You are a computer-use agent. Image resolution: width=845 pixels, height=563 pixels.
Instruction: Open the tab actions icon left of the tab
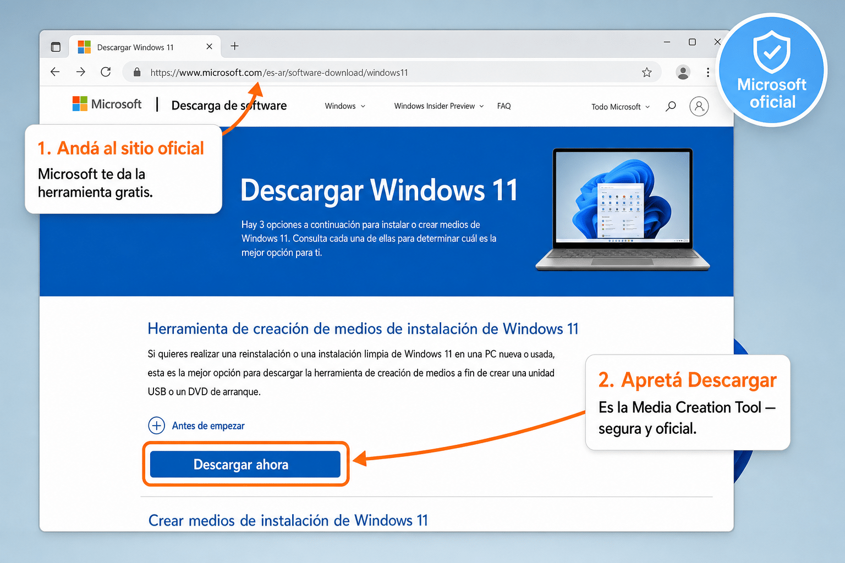point(56,47)
